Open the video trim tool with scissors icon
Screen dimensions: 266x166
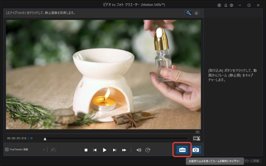pos(196,139)
